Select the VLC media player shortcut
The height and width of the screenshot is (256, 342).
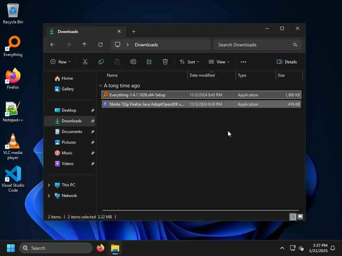(x=13, y=147)
